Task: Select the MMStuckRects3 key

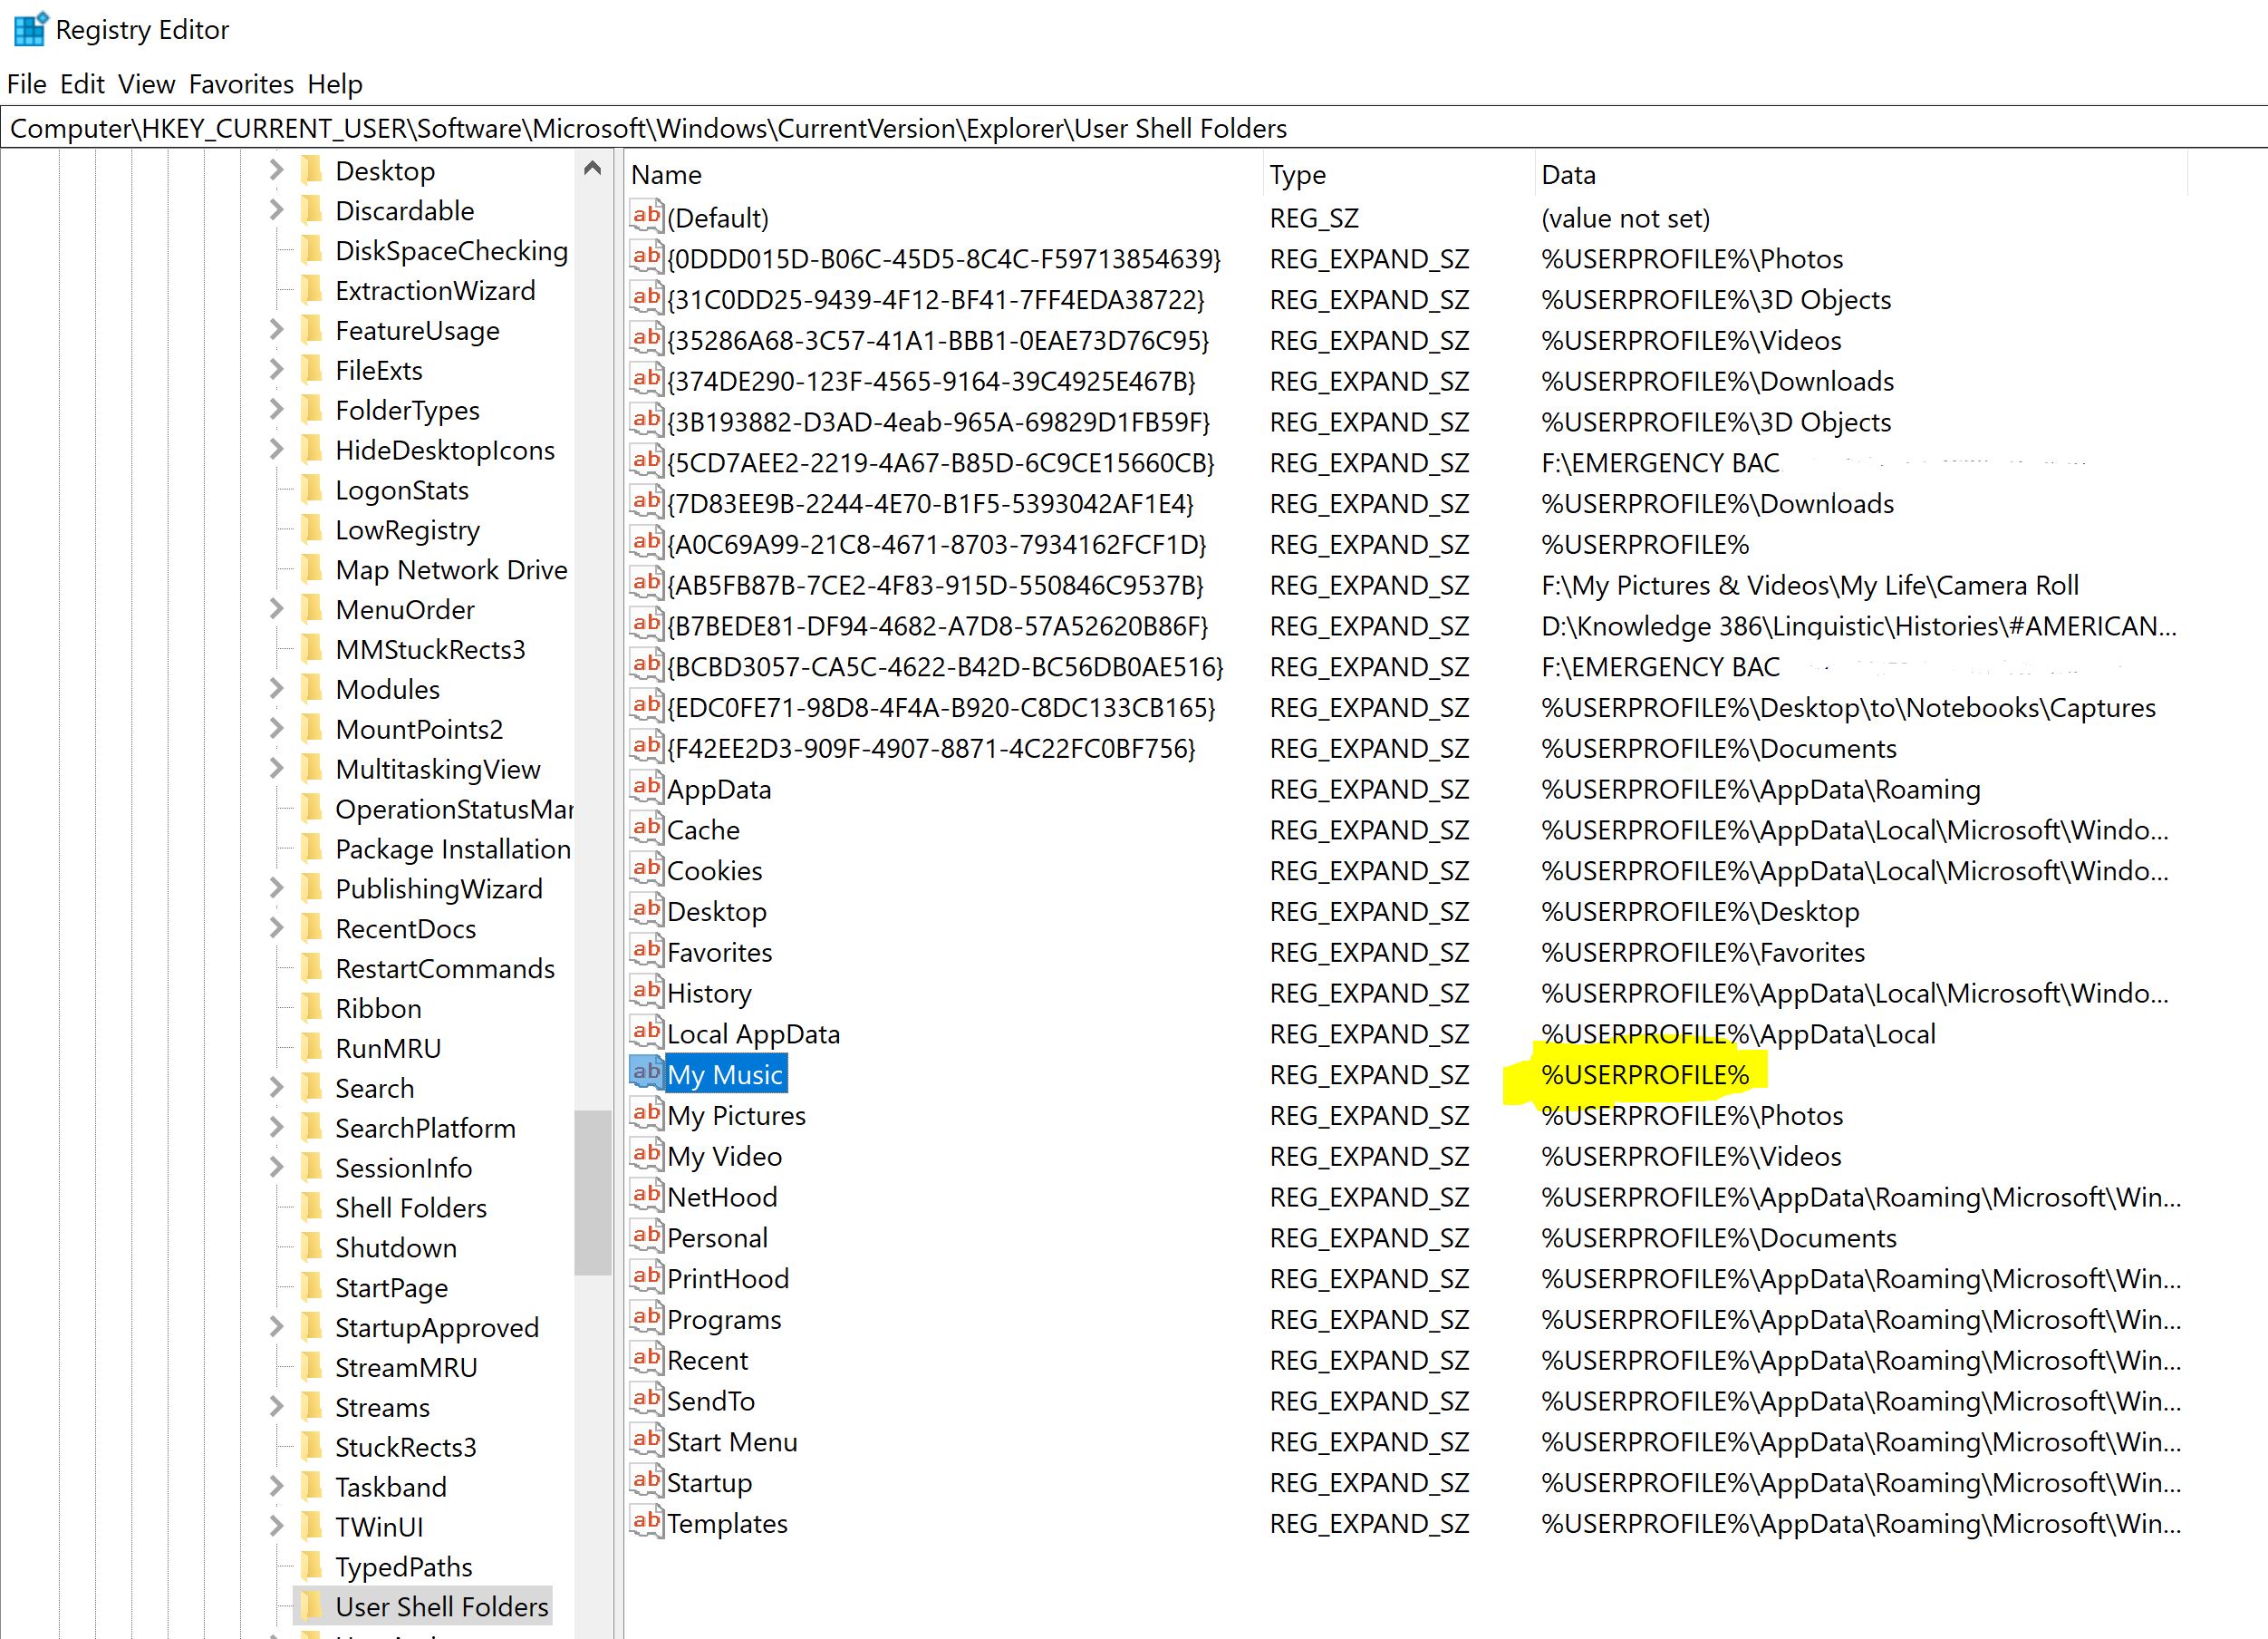Action: [x=430, y=649]
